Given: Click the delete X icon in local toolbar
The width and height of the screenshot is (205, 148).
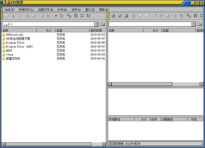Looking at the screenshot, I should [48, 16].
